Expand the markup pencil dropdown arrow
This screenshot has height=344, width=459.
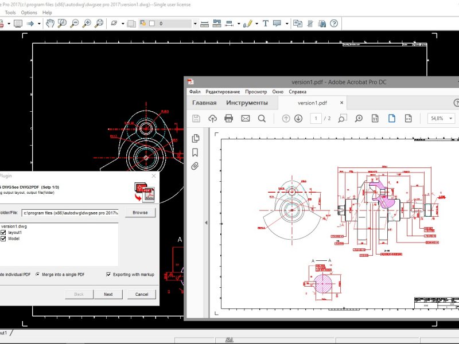click(x=256, y=24)
